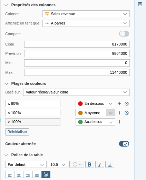This screenshot has height=180, width=146.
Task: Collapse the Propriétés des colonnes section
Action: (6, 5)
